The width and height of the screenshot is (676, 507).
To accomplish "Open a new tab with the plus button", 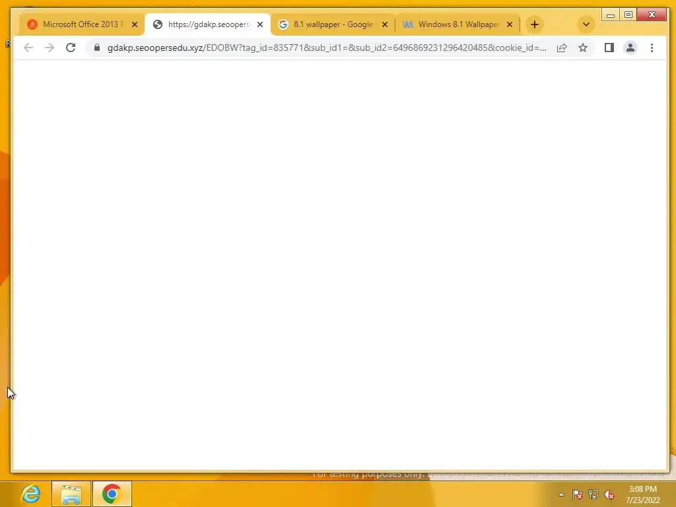I will (535, 24).
